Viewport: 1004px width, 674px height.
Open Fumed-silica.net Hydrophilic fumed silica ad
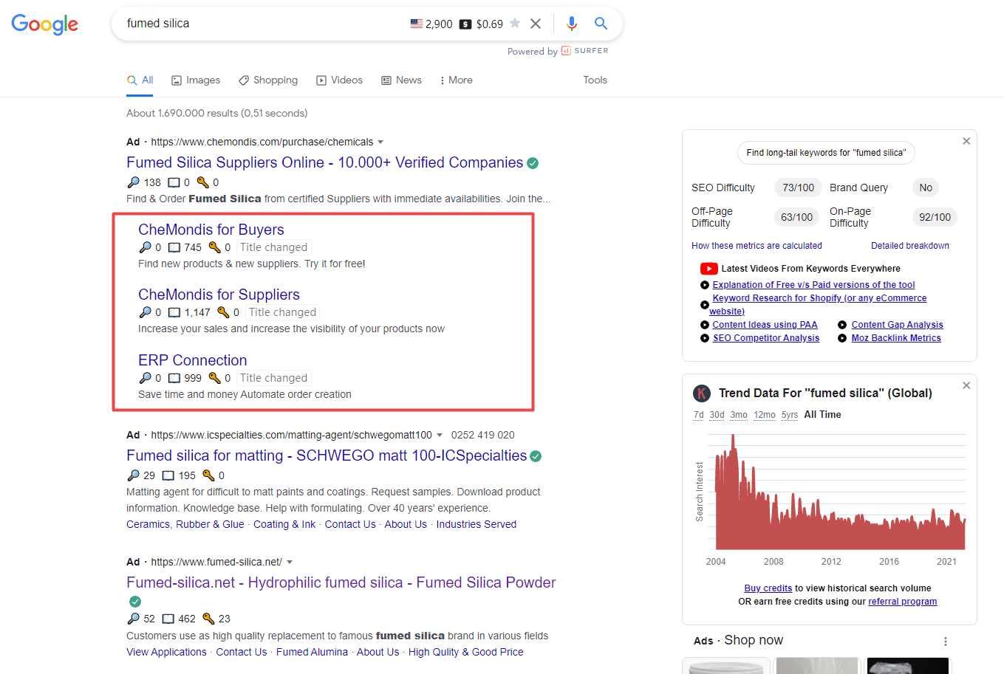pos(341,582)
